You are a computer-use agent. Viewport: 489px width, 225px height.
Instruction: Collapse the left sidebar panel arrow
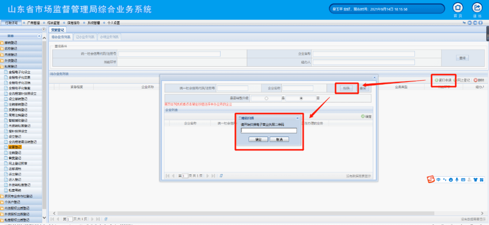click(x=44, y=30)
